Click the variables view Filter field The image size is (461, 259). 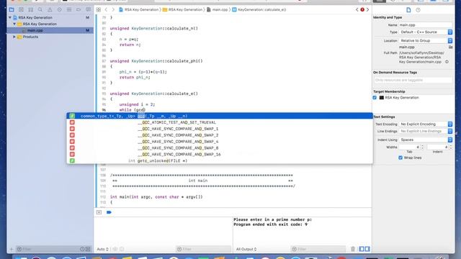pyautogui.click(x=203, y=249)
